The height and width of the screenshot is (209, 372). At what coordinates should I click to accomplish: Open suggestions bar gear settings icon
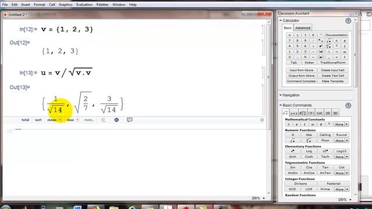point(116,120)
